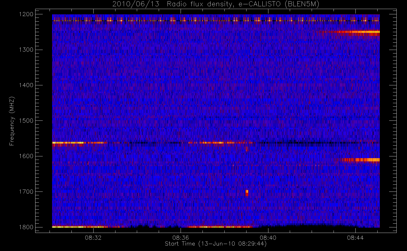Screen dimensions: 407x251
Task: Click the 1300 frequency tick label
Action: 26,50
